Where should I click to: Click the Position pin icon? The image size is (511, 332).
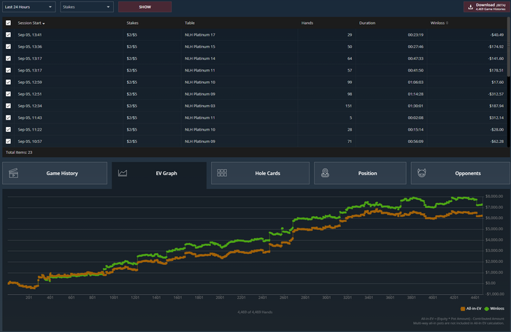(x=325, y=173)
